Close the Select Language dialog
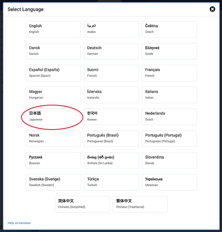 pos(212,9)
